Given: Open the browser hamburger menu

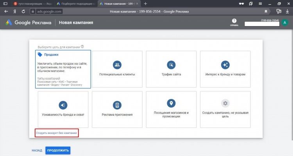Looking at the screenshot, I should 260,4.
